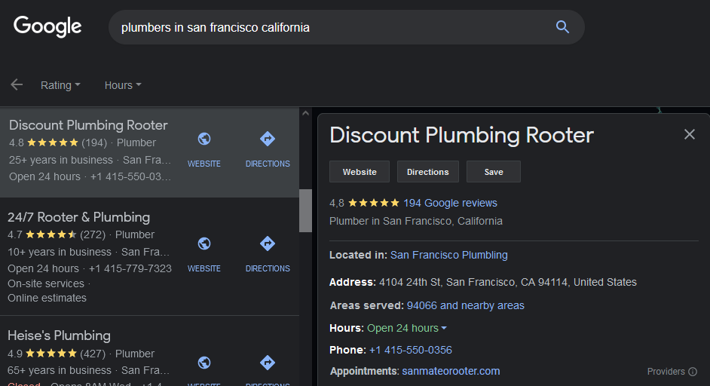This screenshot has width=710, height=386.
Task: Click the Providers label
Action: [x=666, y=372]
